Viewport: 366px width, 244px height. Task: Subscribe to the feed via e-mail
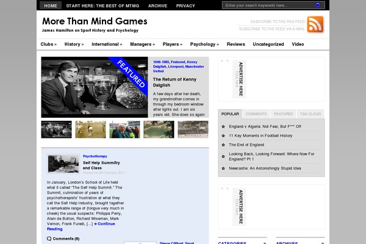(x=271, y=29)
